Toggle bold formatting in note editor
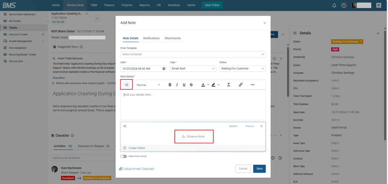Viewport: 388px width, 184px height. pos(170,85)
